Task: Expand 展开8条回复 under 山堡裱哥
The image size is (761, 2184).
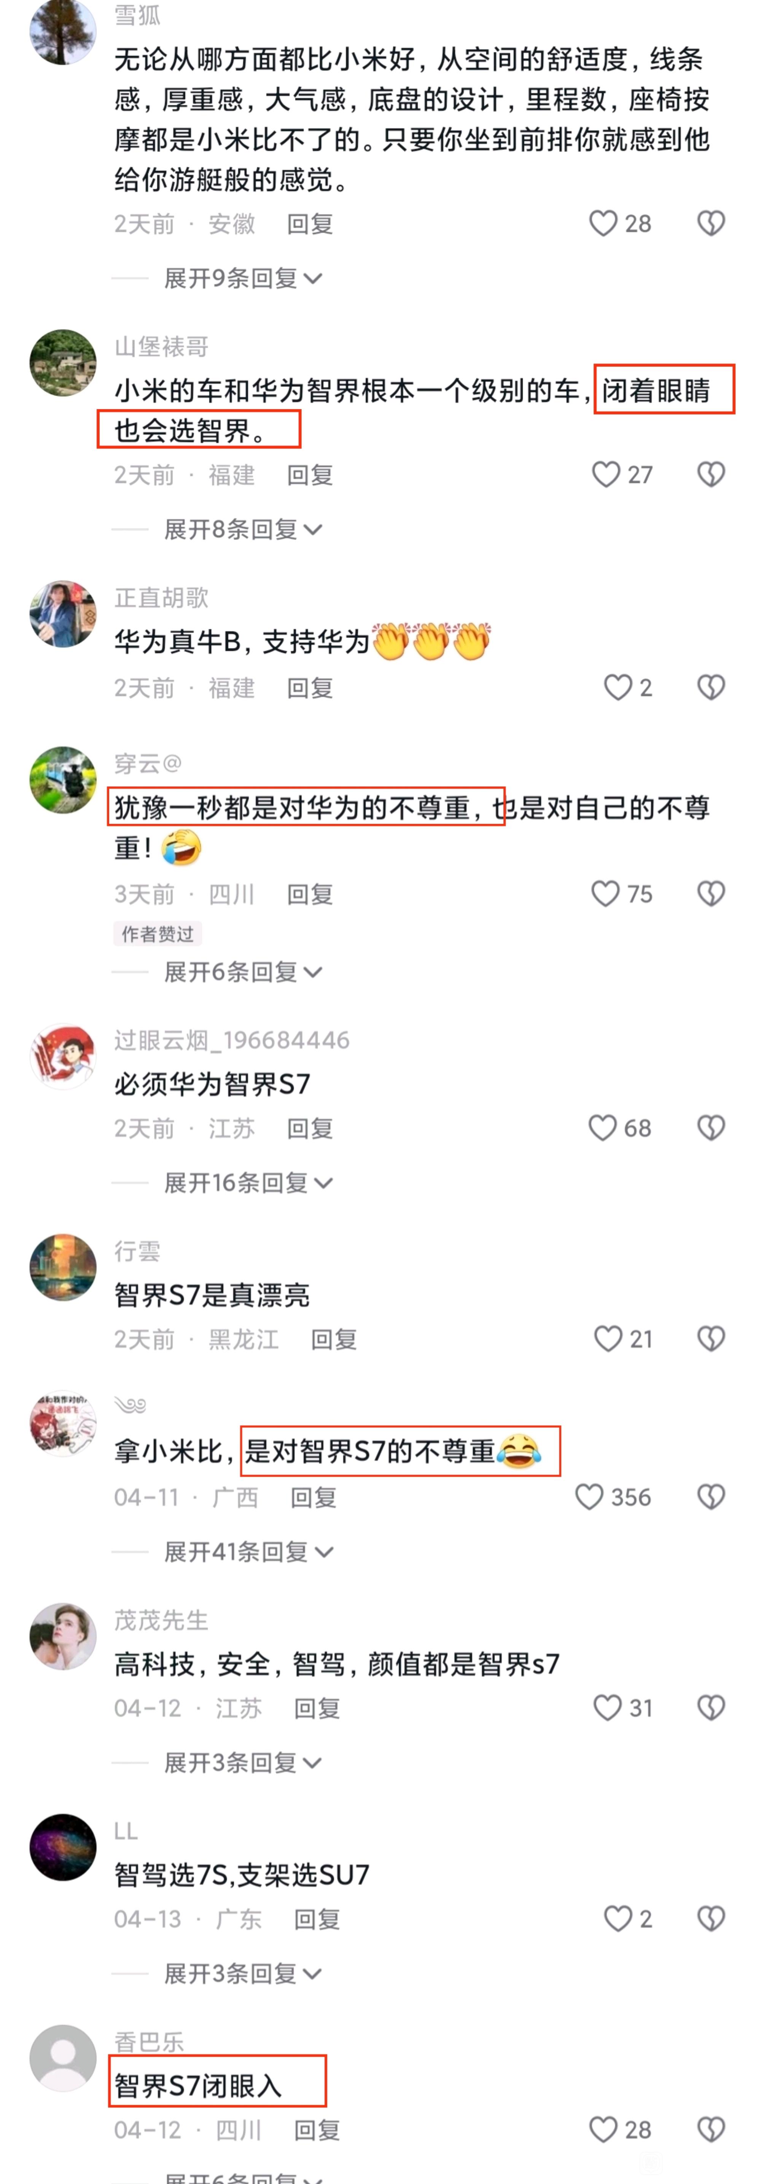Action: (242, 529)
